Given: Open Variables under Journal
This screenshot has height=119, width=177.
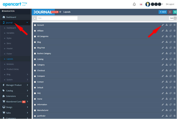Looking at the screenshot, I should click(x=10, y=33).
